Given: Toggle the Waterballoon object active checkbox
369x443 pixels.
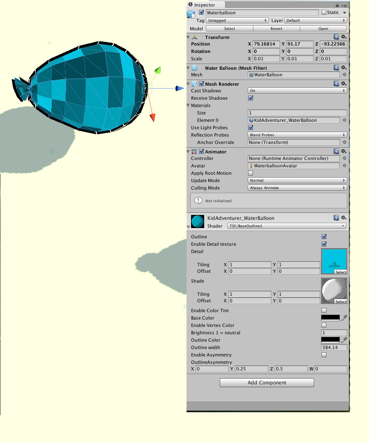Looking at the screenshot, I should (201, 12).
